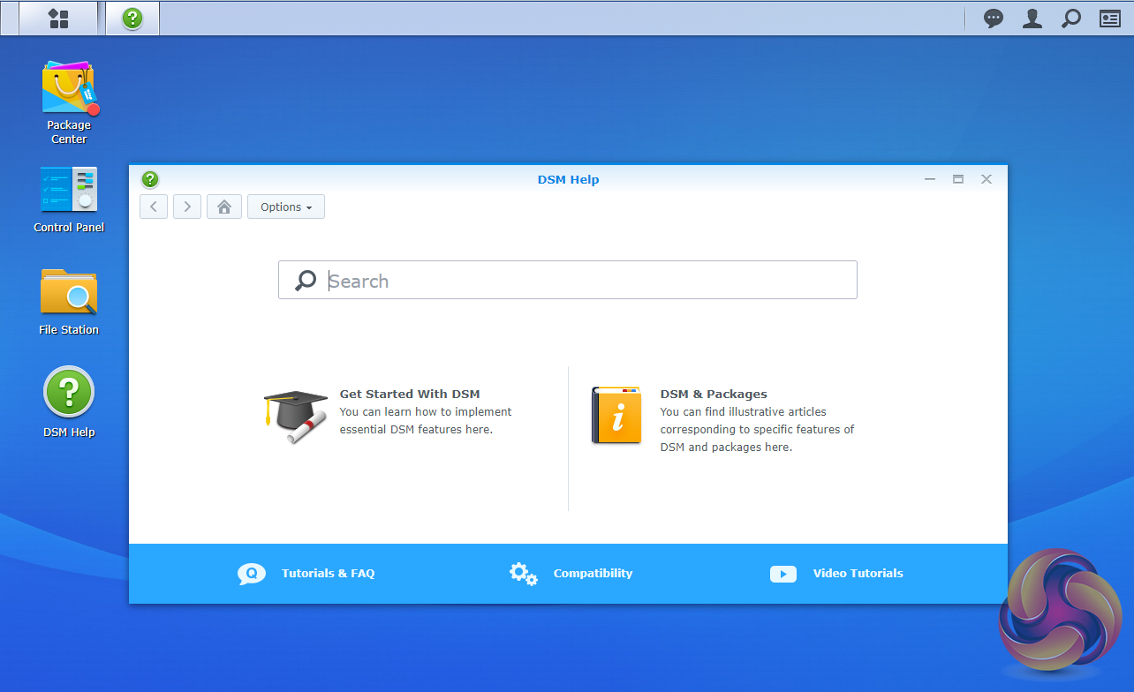Open Compatibility page

(x=593, y=573)
